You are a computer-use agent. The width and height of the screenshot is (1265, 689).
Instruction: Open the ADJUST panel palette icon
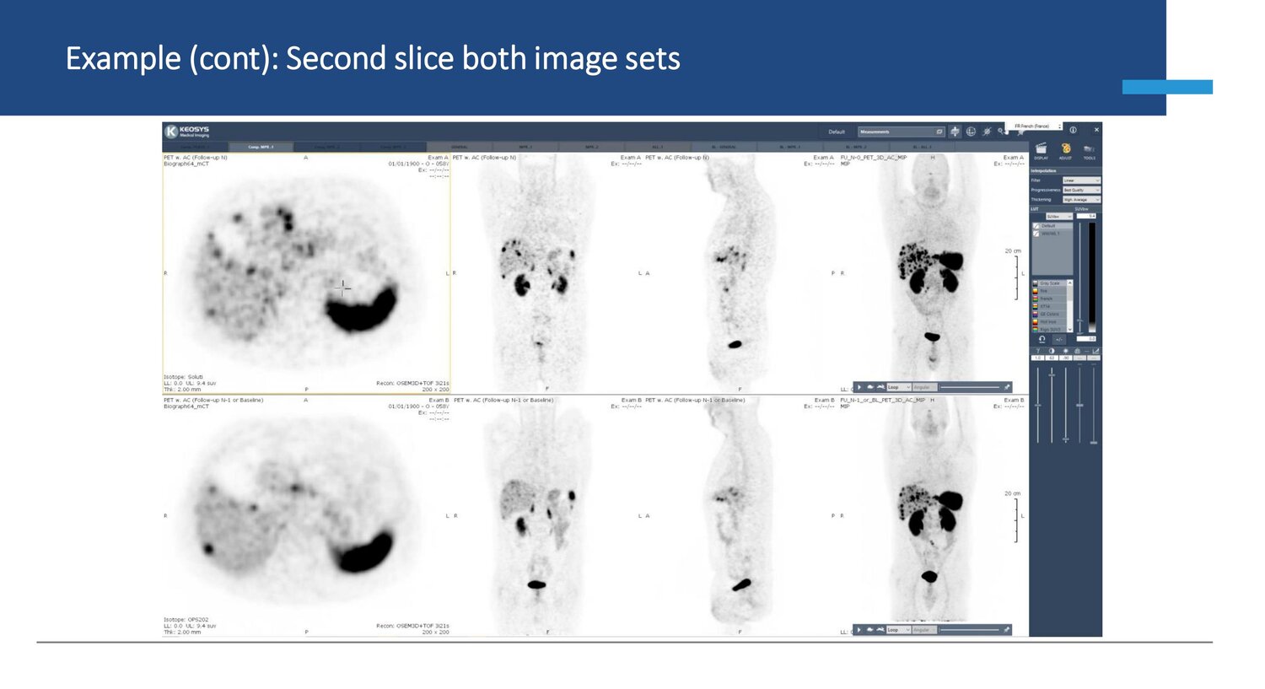[1065, 148]
